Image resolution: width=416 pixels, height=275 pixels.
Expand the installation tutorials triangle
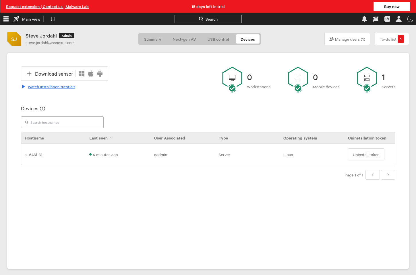click(23, 87)
